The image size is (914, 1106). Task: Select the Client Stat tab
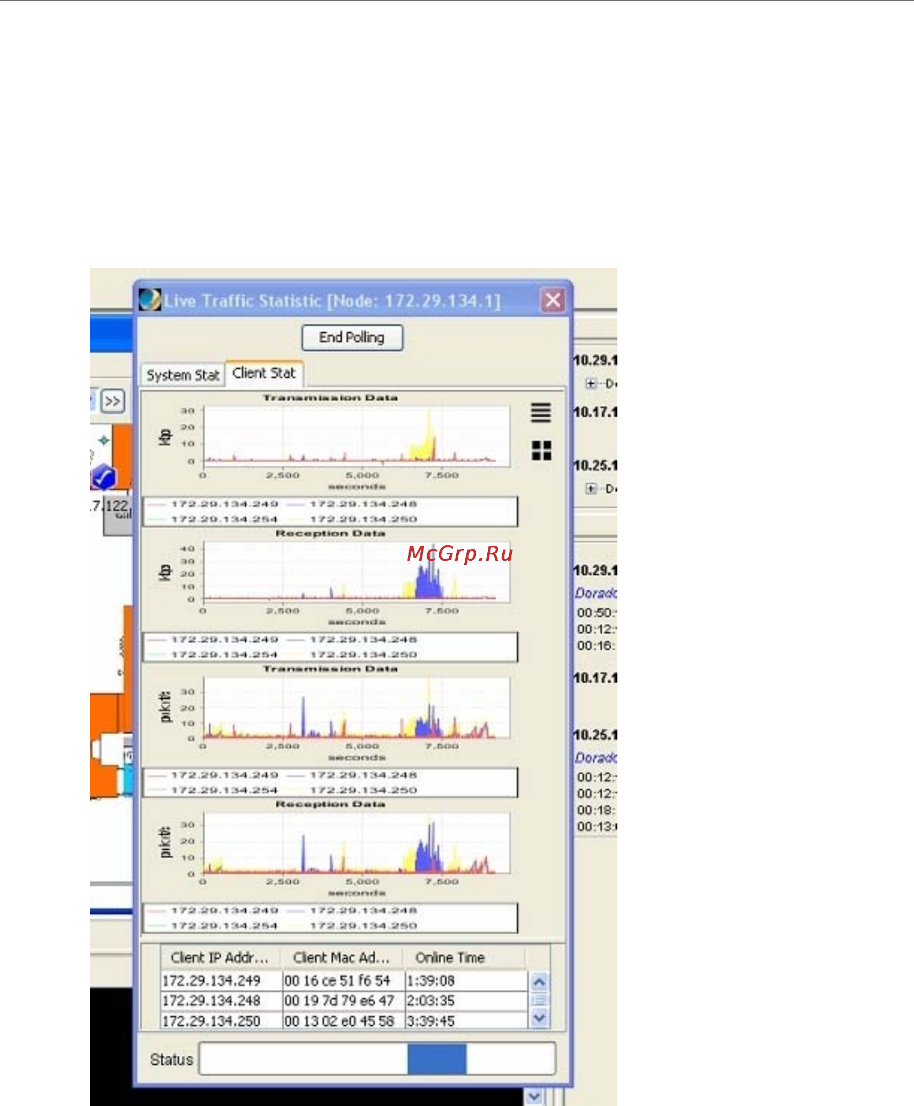[x=264, y=373]
